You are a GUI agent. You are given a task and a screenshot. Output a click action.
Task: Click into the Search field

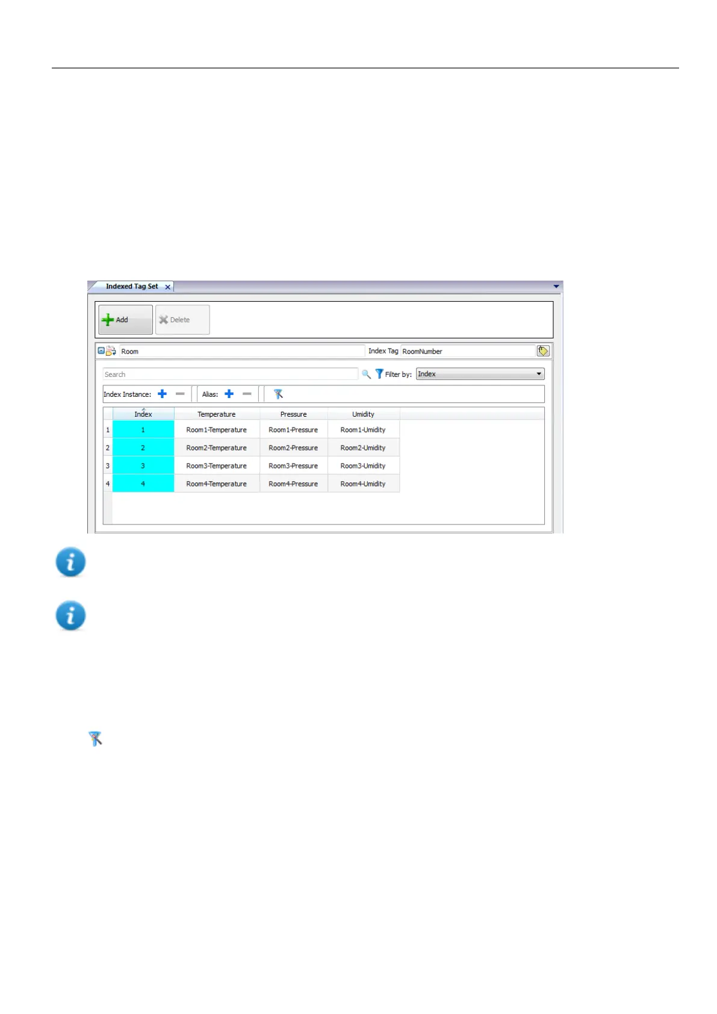point(231,374)
